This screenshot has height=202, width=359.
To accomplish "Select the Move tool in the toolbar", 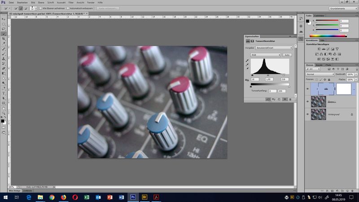I will click(4, 19).
